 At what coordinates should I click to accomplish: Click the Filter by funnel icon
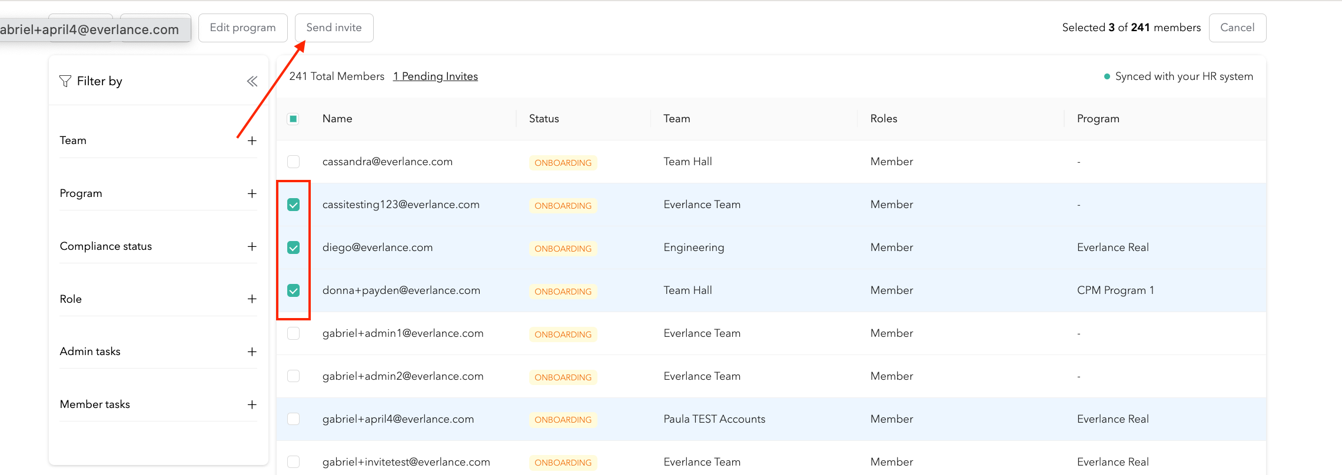pyautogui.click(x=65, y=81)
